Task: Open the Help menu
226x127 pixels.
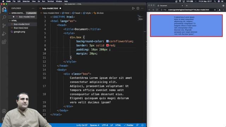Action: [66, 1]
